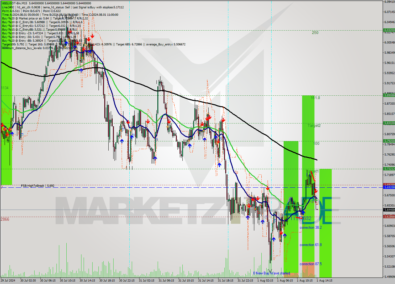This screenshot has height=284, width=395.
Task: Click the red sell arrow near Target1
Action: click(316, 191)
